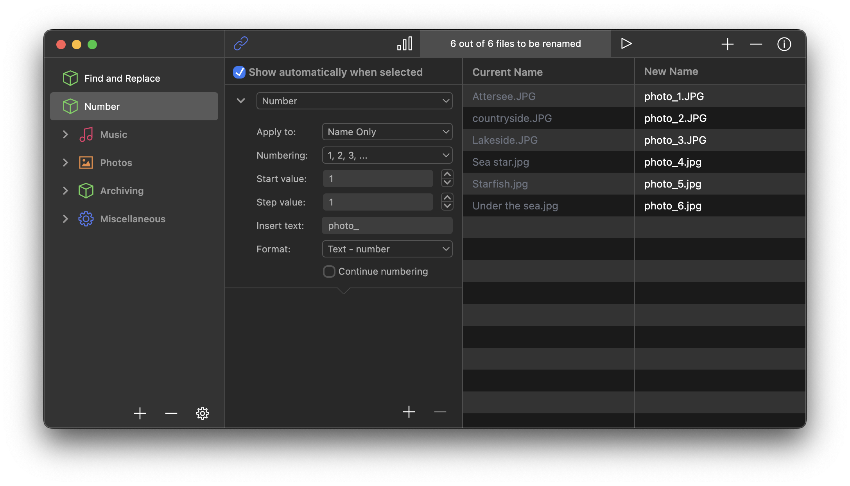Click Miscellaneous sidebar menu item
The height and width of the screenshot is (486, 850).
[x=133, y=219]
